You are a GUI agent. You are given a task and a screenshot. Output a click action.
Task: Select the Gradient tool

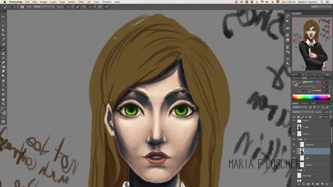(x=3, y=67)
